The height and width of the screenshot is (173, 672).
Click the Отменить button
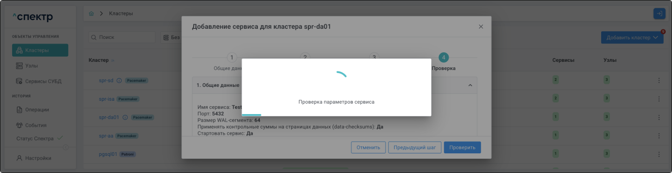[368, 148]
